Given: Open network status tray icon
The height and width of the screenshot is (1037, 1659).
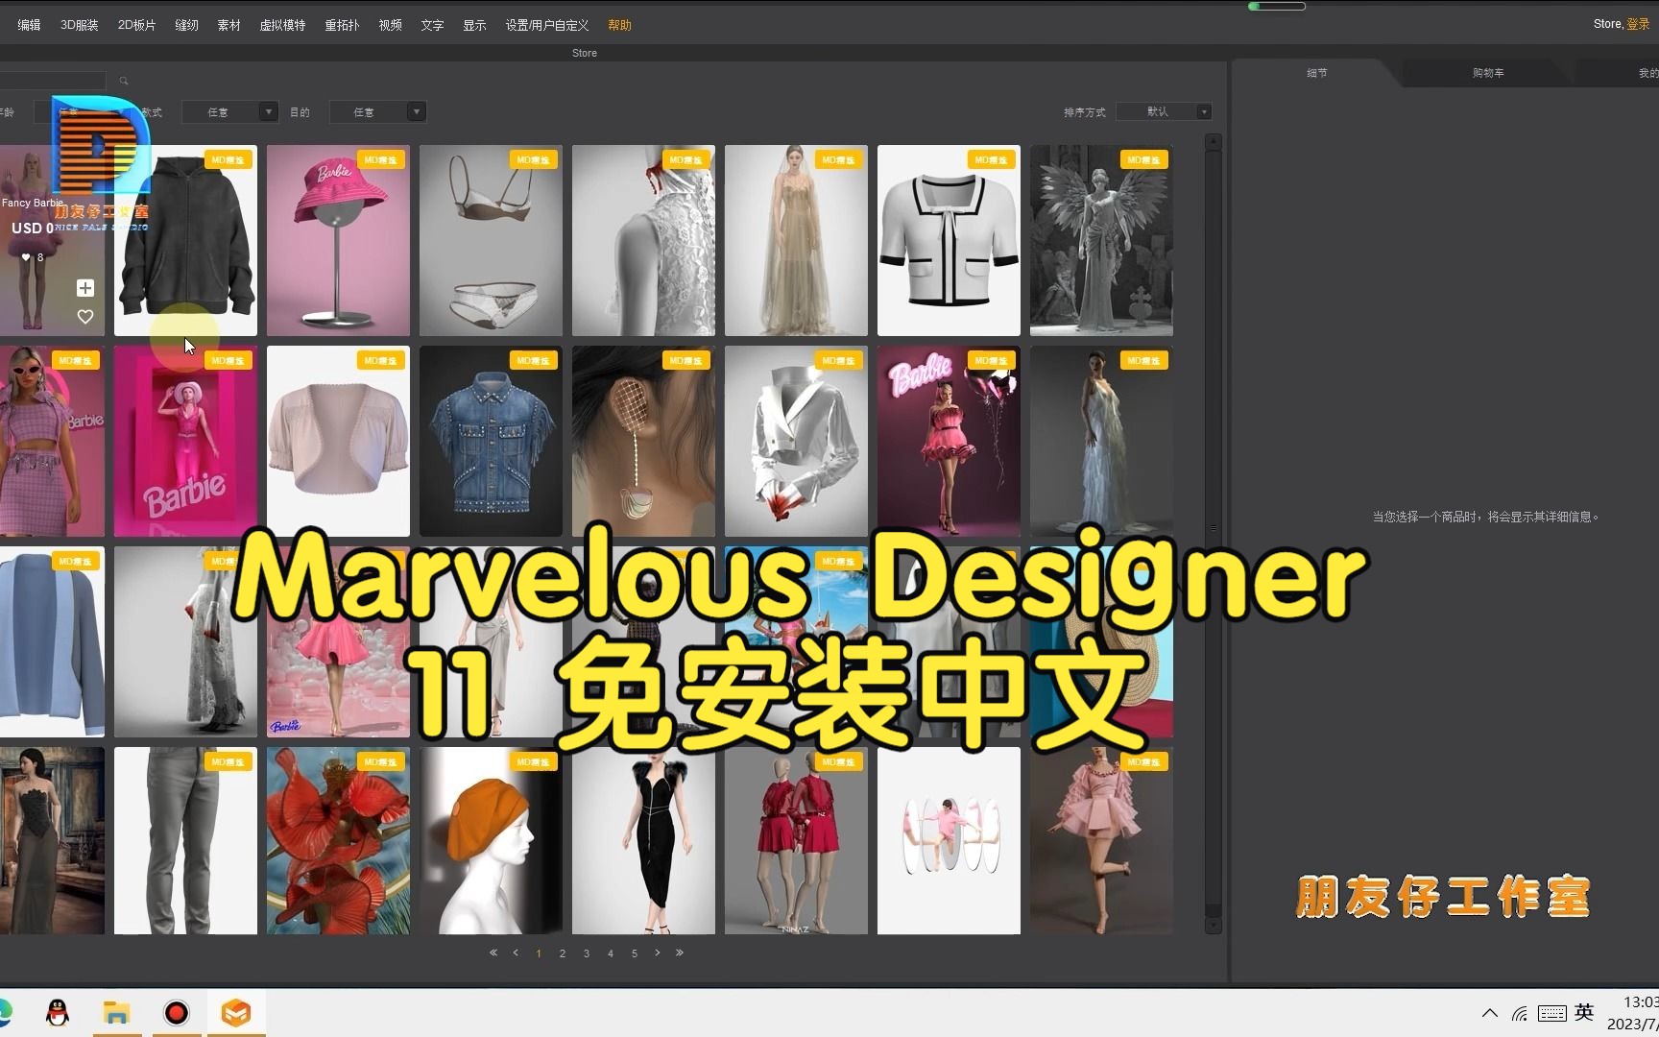Looking at the screenshot, I should tap(1520, 1013).
